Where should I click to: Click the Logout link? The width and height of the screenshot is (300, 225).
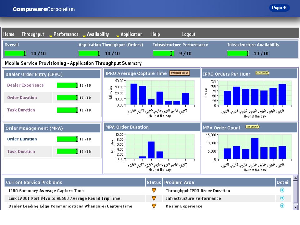click(x=188, y=34)
